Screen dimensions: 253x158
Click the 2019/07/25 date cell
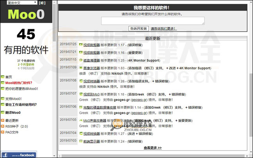click(x=68, y=45)
